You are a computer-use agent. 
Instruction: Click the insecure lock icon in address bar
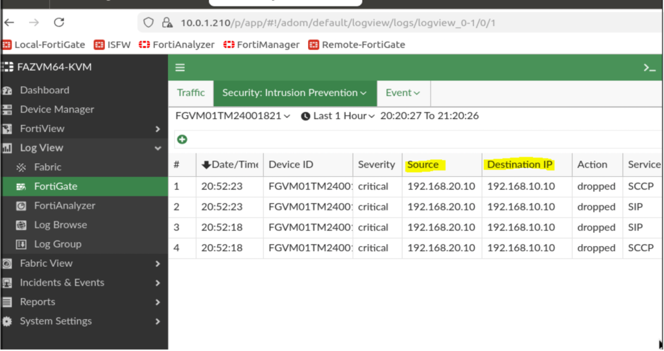pos(167,23)
